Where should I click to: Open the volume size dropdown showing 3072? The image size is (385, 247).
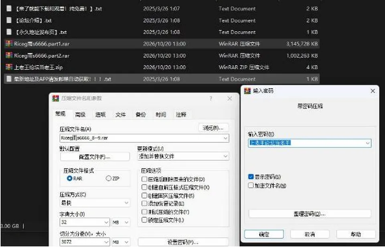pos(106,242)
